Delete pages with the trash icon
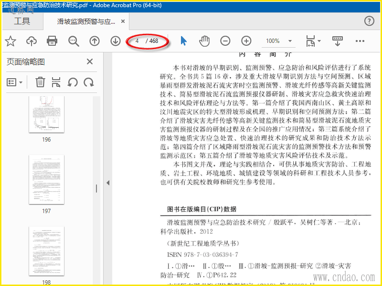 (x=40, y=82)
